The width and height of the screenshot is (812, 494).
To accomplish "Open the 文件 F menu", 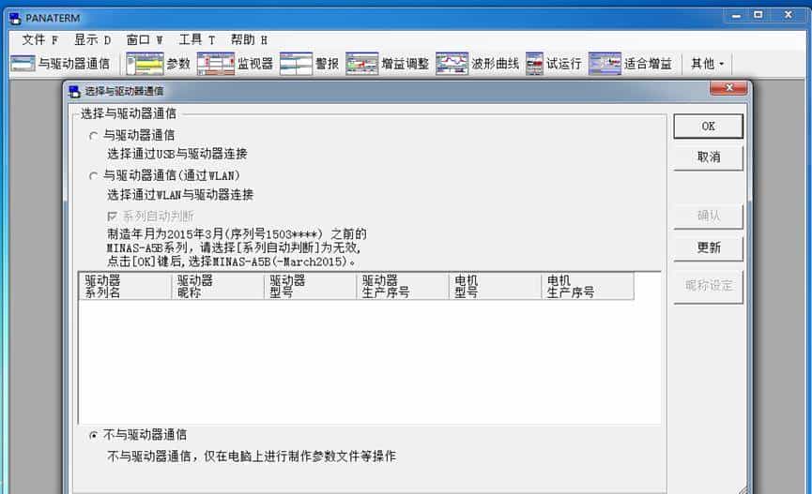I will click(39, 39).
